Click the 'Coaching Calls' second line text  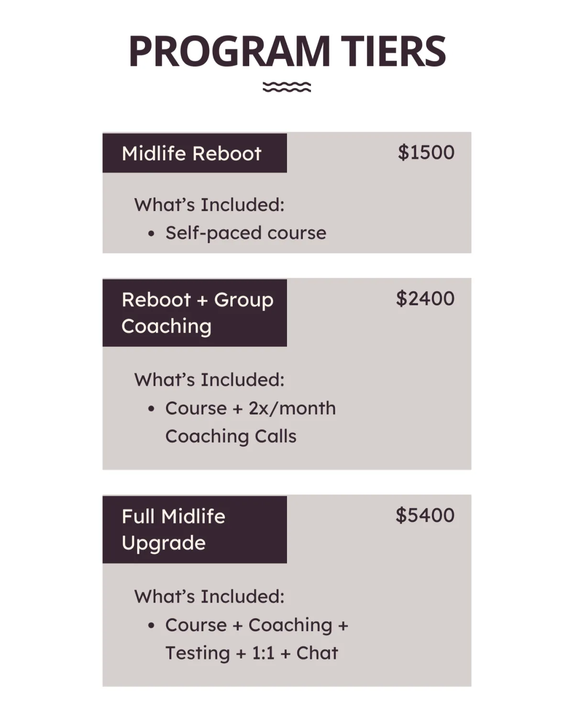pyautogui.click(x=231, y=436)
